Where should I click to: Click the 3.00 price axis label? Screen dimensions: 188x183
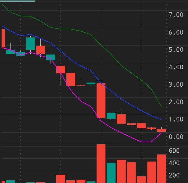click(176, 85)
